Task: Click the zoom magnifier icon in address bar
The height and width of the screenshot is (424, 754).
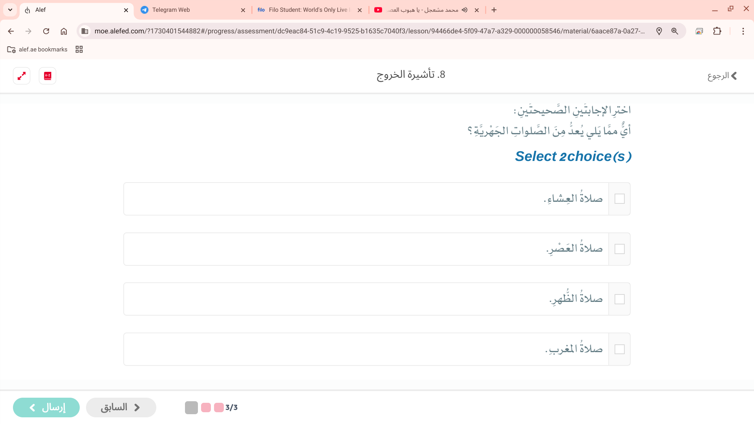Action: pos(675,31)
